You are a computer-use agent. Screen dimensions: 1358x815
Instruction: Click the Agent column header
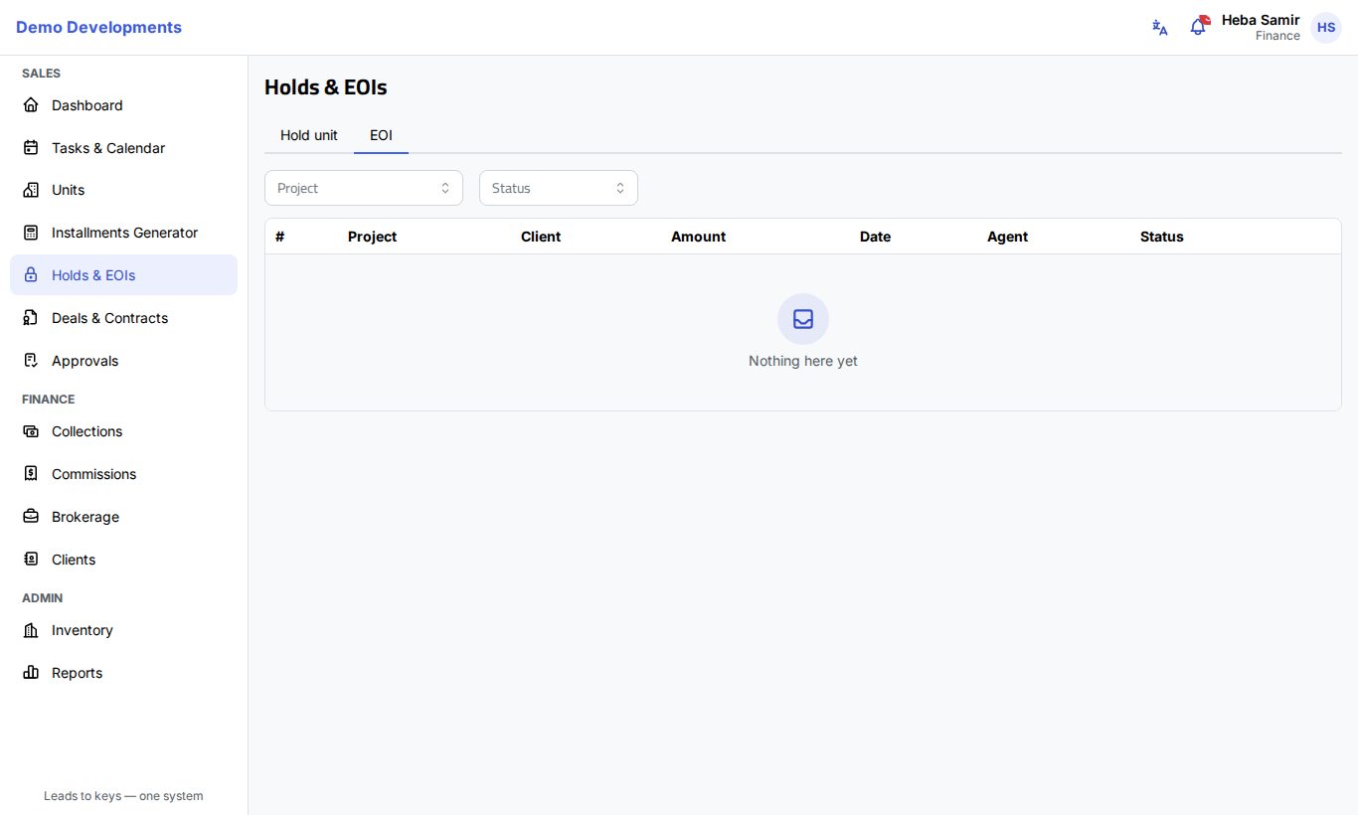point(1007,237)
